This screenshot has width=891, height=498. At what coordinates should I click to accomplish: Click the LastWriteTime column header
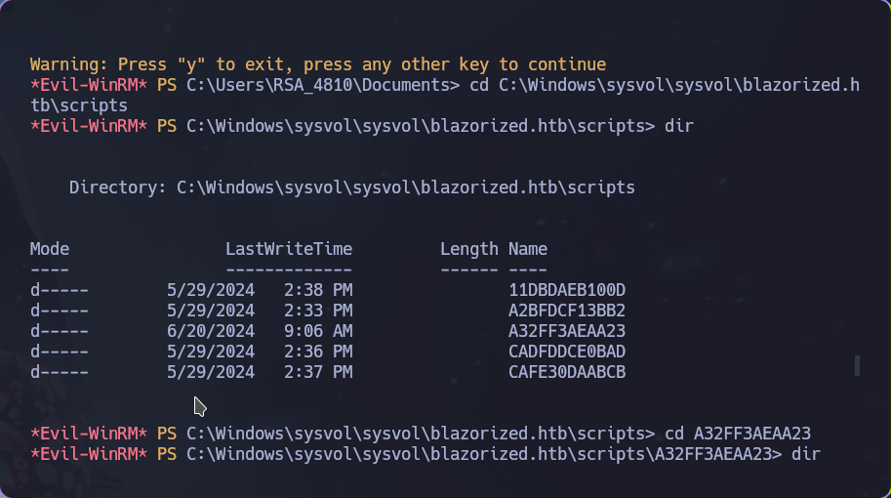[289, 249]
